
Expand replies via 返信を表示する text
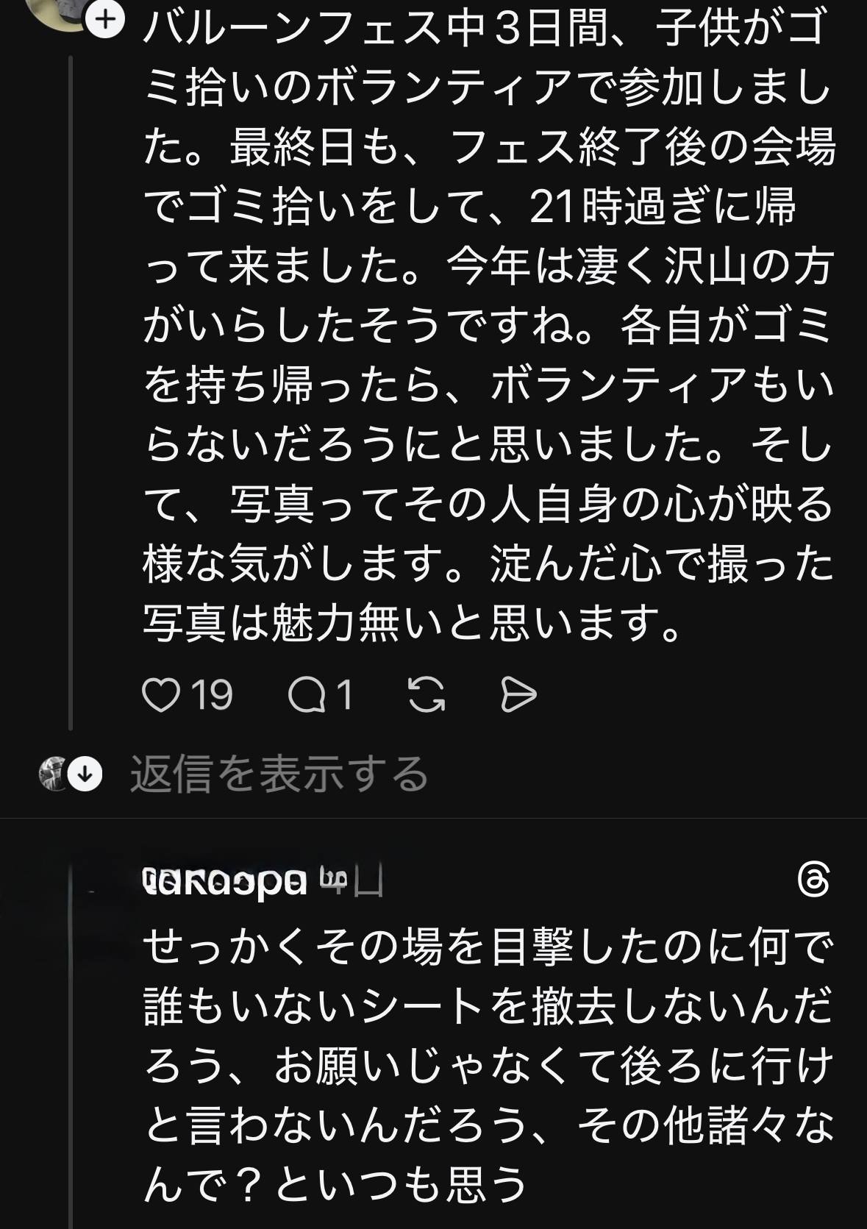click(x=279, y=774)
